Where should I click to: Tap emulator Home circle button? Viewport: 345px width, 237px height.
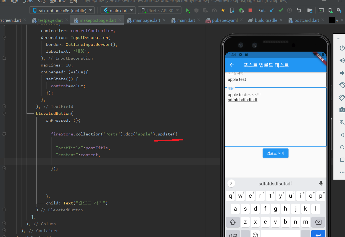(342, 147)
